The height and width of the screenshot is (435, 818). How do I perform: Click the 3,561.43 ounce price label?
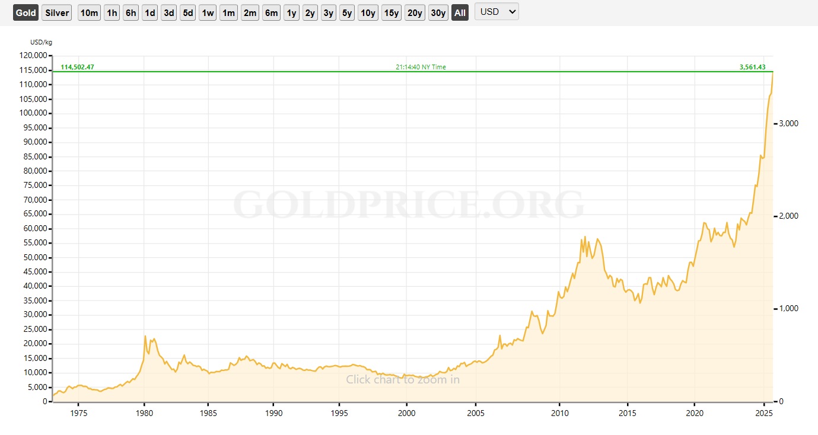752,67
